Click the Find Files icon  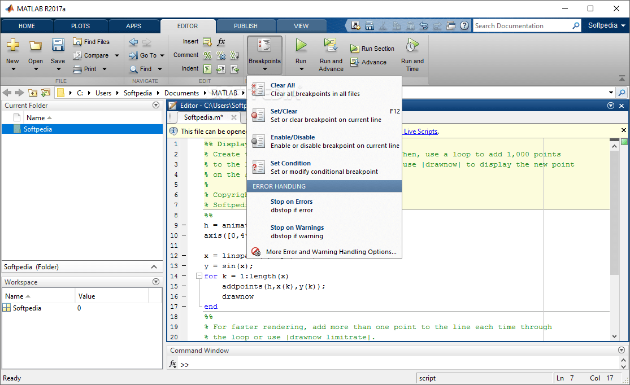tap(77, 41)
